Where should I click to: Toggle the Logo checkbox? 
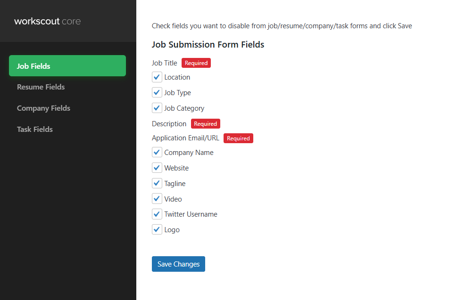157,230
